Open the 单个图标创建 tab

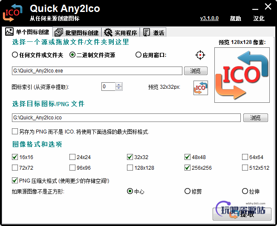pyautogui.click(x=27, y=32)
